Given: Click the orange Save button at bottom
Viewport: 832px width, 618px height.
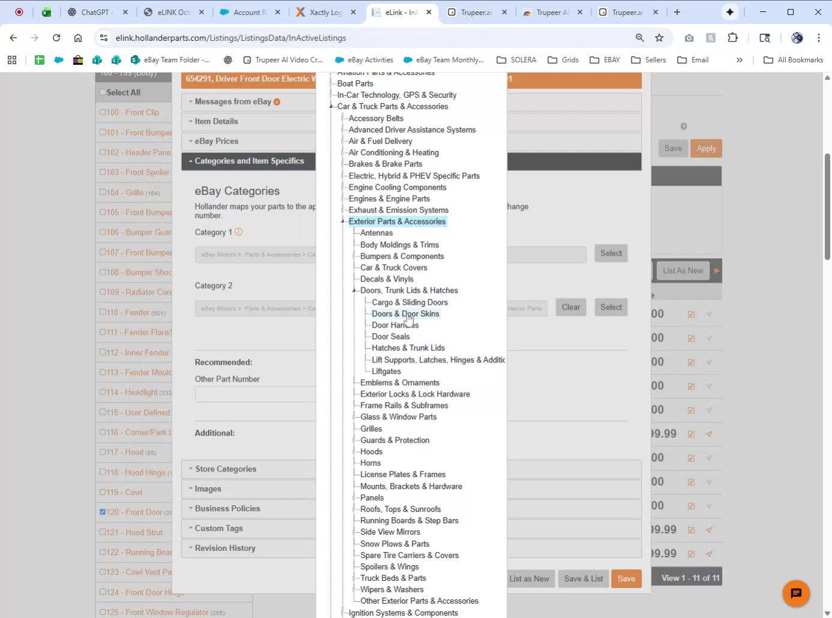Looking at the screenshot, I should click(x=626, y=578).
